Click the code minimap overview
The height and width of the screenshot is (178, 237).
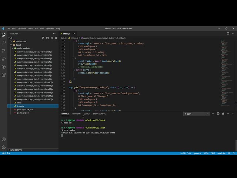pyautogui.click(x=227, y=73)
